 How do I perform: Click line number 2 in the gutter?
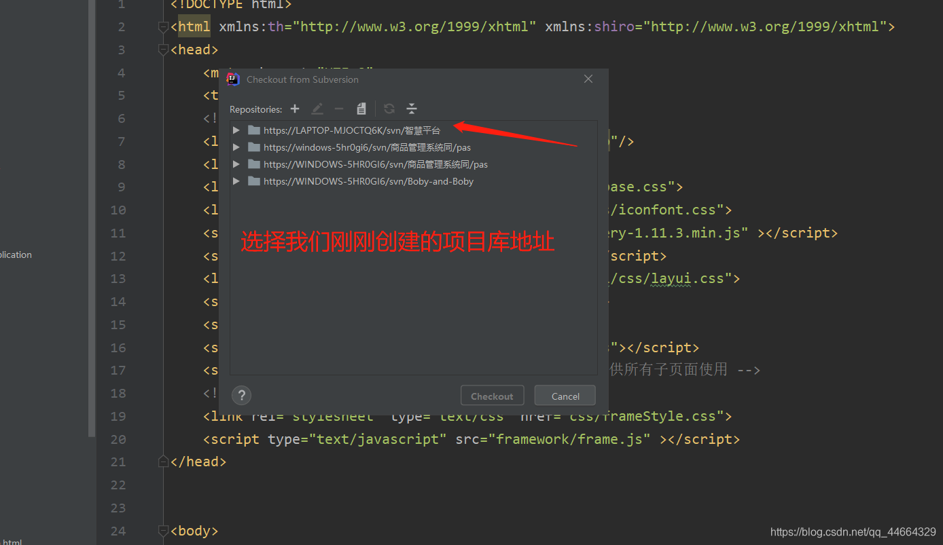point(122,27)
